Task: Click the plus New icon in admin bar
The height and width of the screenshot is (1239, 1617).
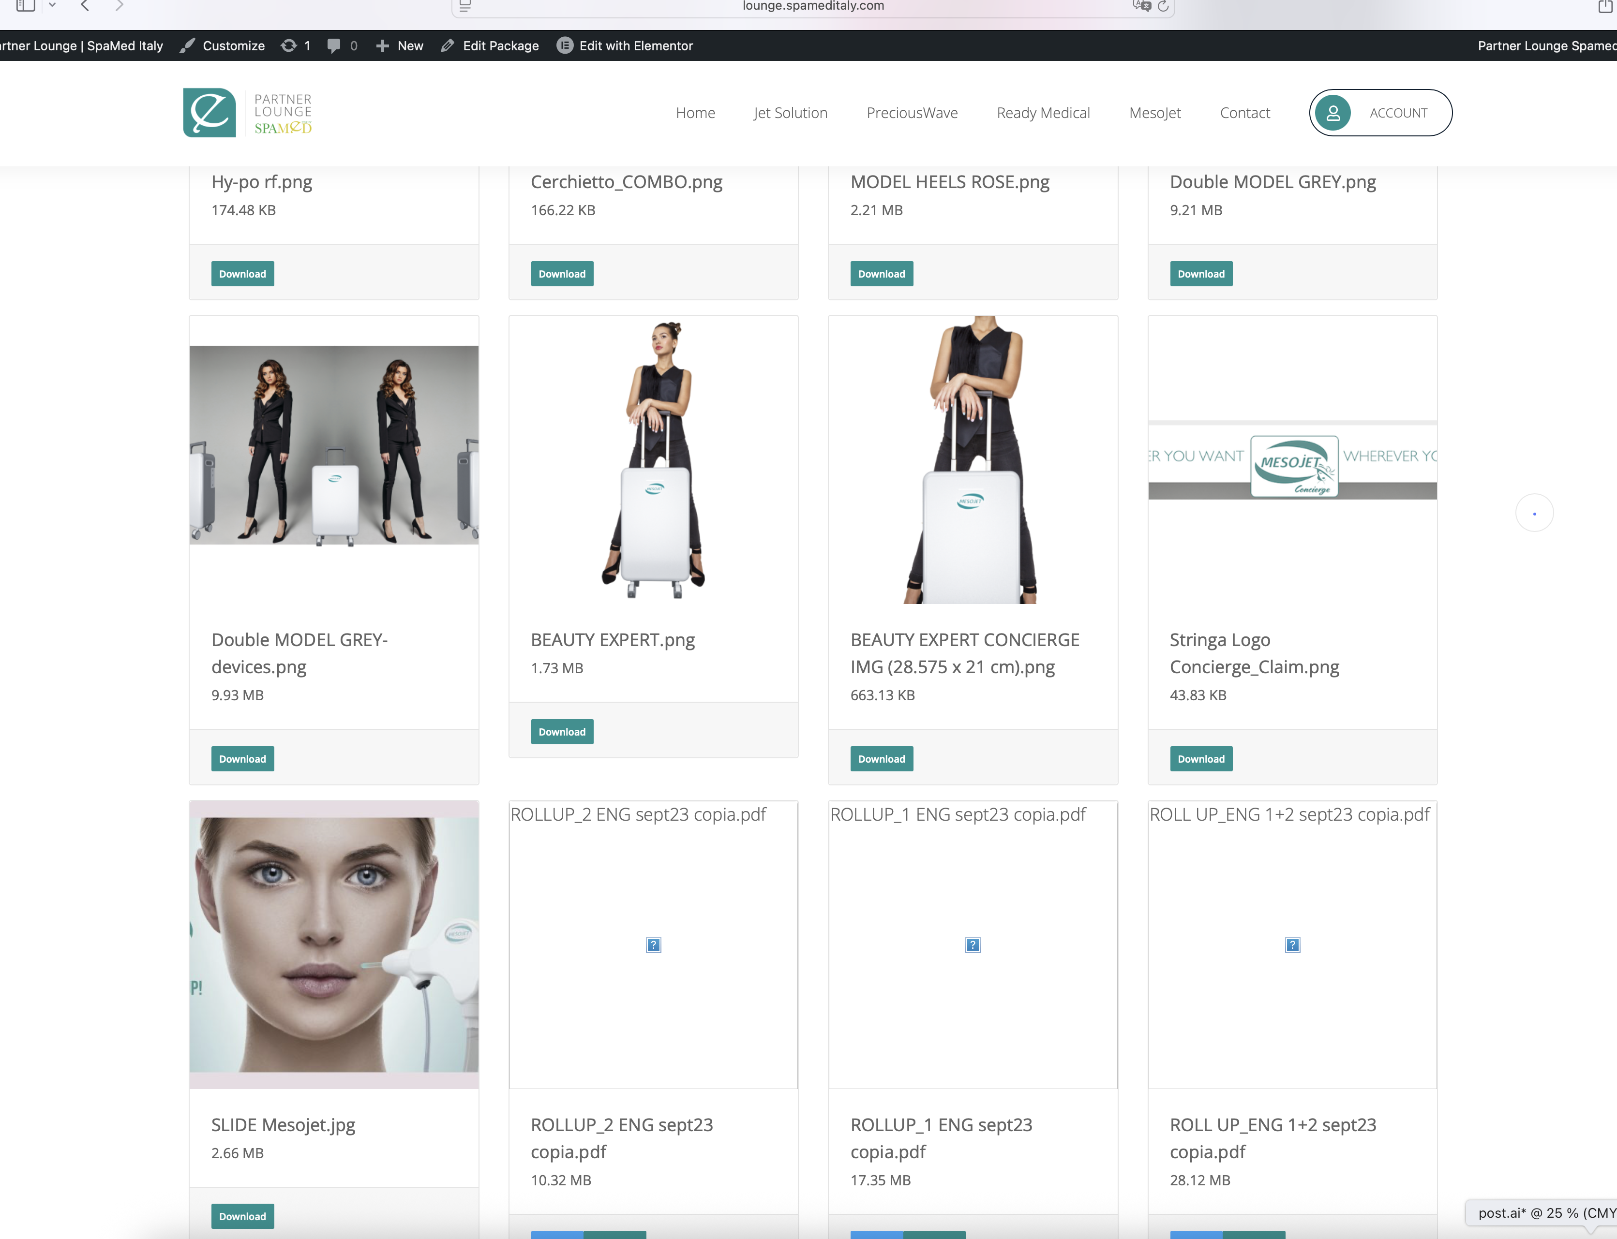Action: pos(382,46)
